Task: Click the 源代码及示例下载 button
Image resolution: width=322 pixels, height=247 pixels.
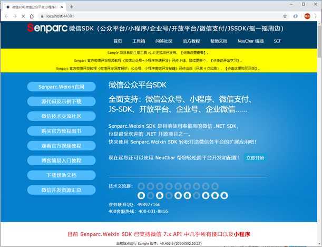Action: tap(62, 101)
